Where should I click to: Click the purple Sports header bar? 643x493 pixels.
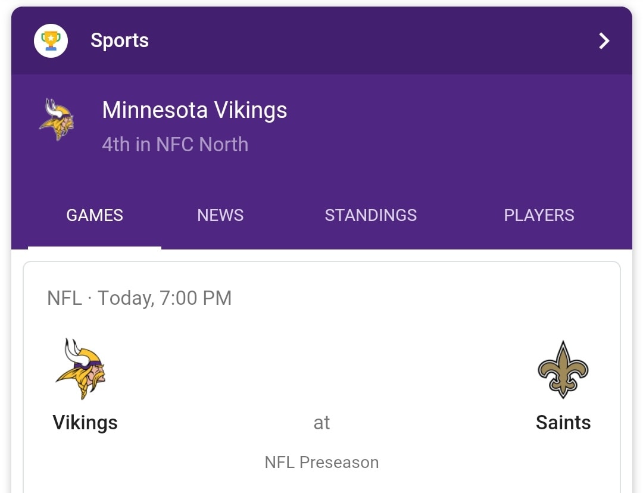[x=321, y=40]
